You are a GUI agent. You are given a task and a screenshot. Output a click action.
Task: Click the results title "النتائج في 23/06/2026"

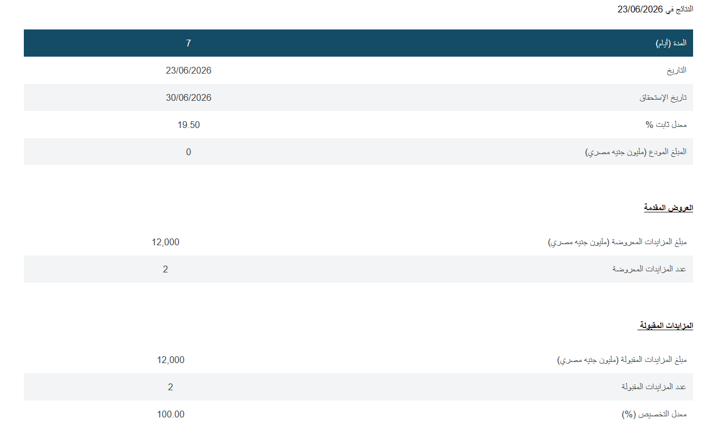655,10
